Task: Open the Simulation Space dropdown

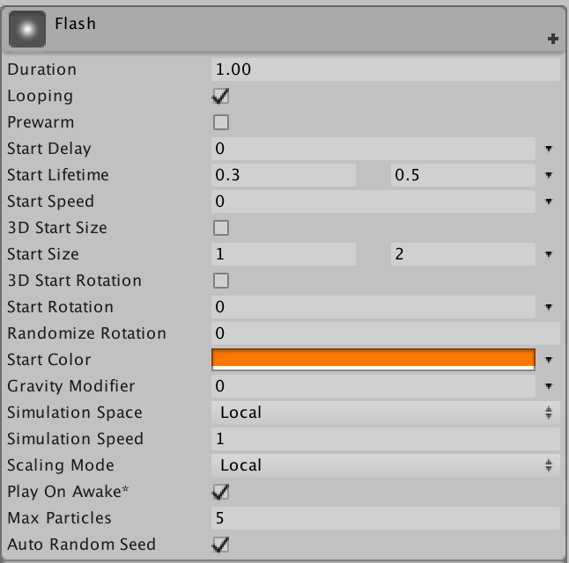Action: 385,413
